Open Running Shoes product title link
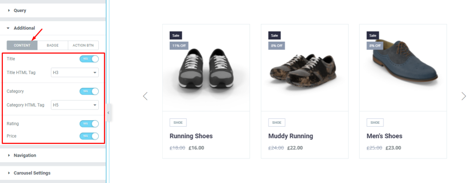The height and width of the screenshot is (183, 475). (191, 136)
